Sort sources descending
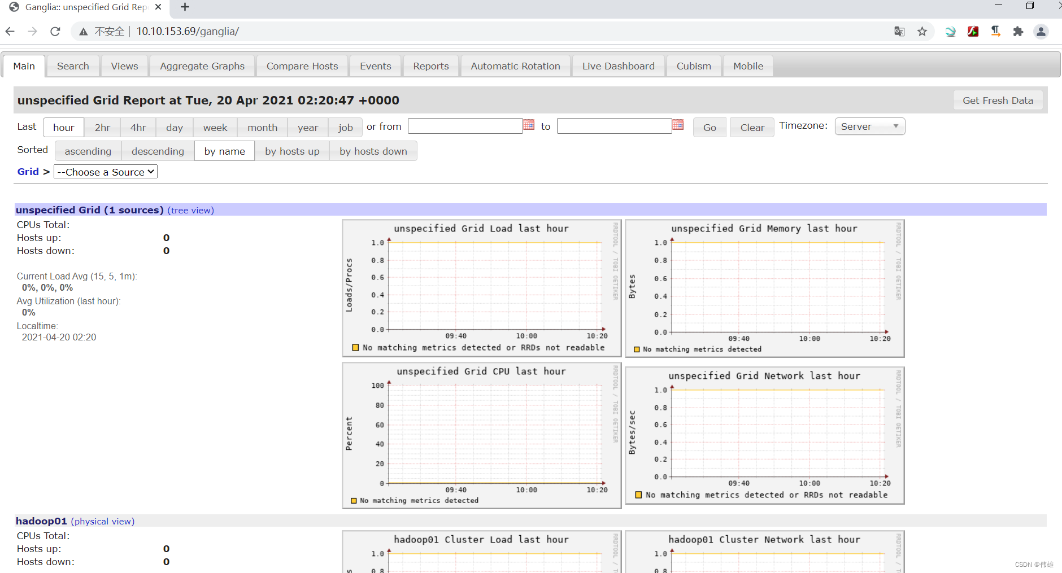1062x573 pixels. coord(158,151)
